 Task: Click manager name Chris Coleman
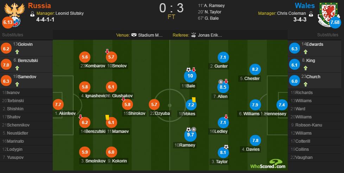pyautogui.click(x=291, y=13)
